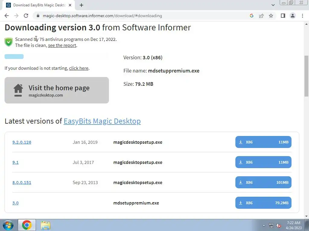The width and height of the screenshot is (309, 231).
Task: Open the Chrome side panel
Action: 283,16
